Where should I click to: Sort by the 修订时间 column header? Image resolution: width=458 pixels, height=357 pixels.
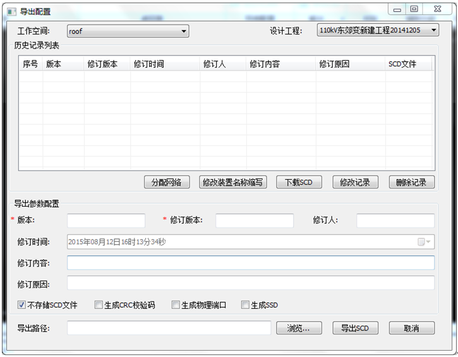165,64
